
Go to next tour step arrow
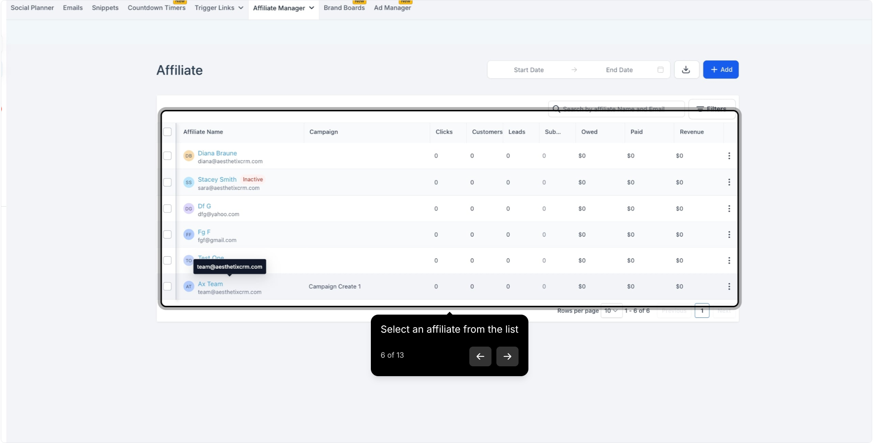[x=507, y=356]
